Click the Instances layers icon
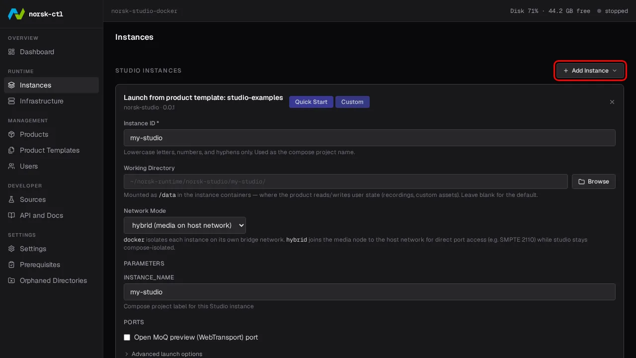The height and width of the screenshot is (358, 636). tap(11, 85)
